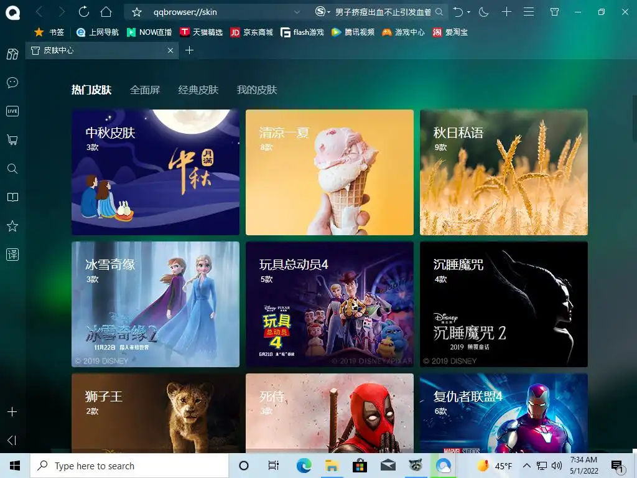637x478 pixels.
Task: Open the sidebar LIVE icon
Action: pos(12,111)
